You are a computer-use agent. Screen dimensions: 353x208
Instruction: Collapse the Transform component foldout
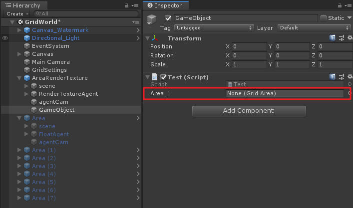coord(148,38)
